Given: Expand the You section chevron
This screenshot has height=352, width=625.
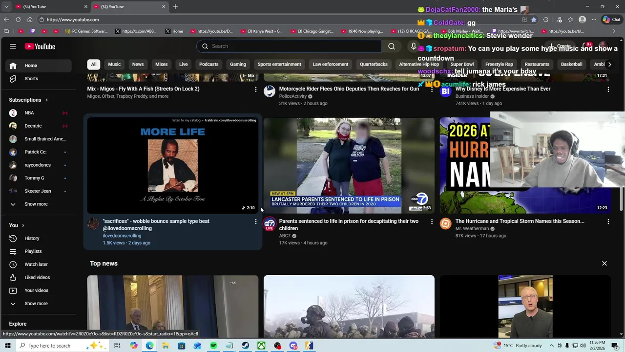Looking at the screenshot, I should tap(23, 225).
